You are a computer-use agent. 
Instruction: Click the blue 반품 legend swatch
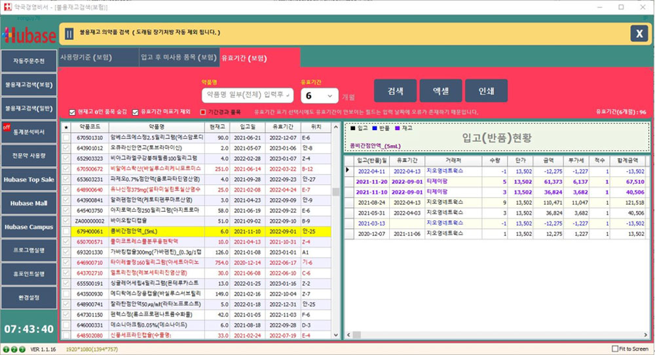pos(374,128)
